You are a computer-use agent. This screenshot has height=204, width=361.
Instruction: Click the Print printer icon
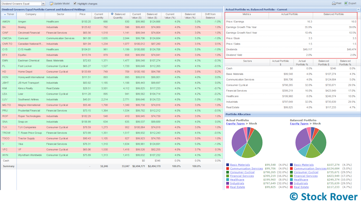333,3
